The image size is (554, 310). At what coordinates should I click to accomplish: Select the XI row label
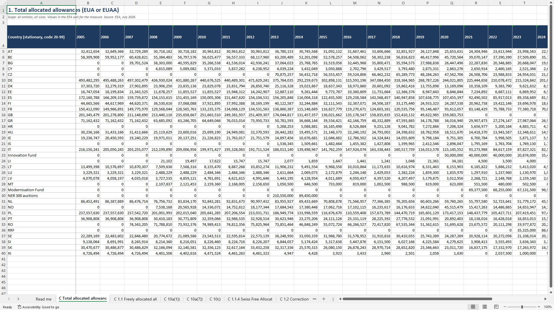(41, 253)
